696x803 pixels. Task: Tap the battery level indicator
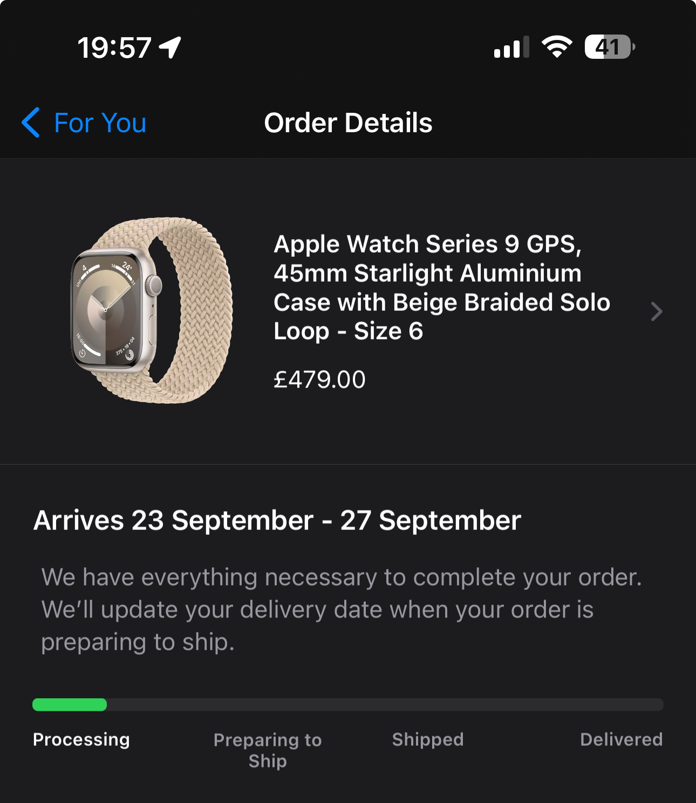(x=609, y=47)
